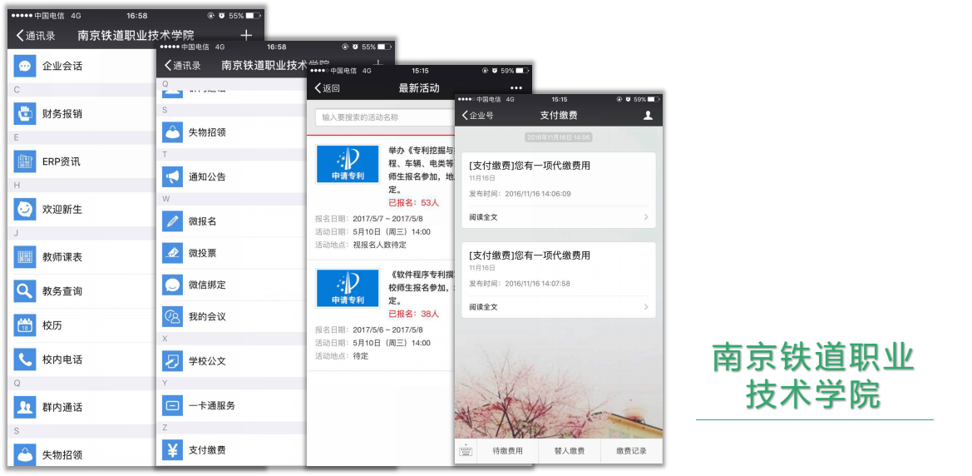Tap 失物招领 icon in second phone

(x=172, y=132)
